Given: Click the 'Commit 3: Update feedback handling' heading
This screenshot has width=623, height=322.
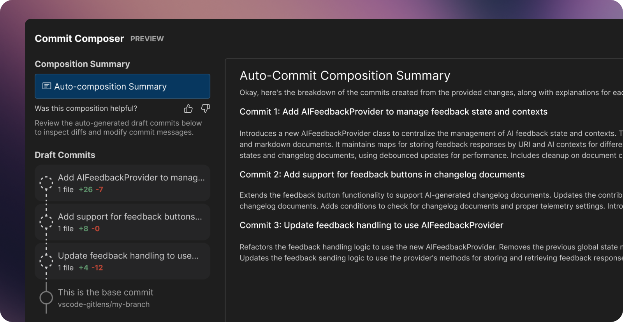Looking at the screenshot, I should tap(371, 225).
